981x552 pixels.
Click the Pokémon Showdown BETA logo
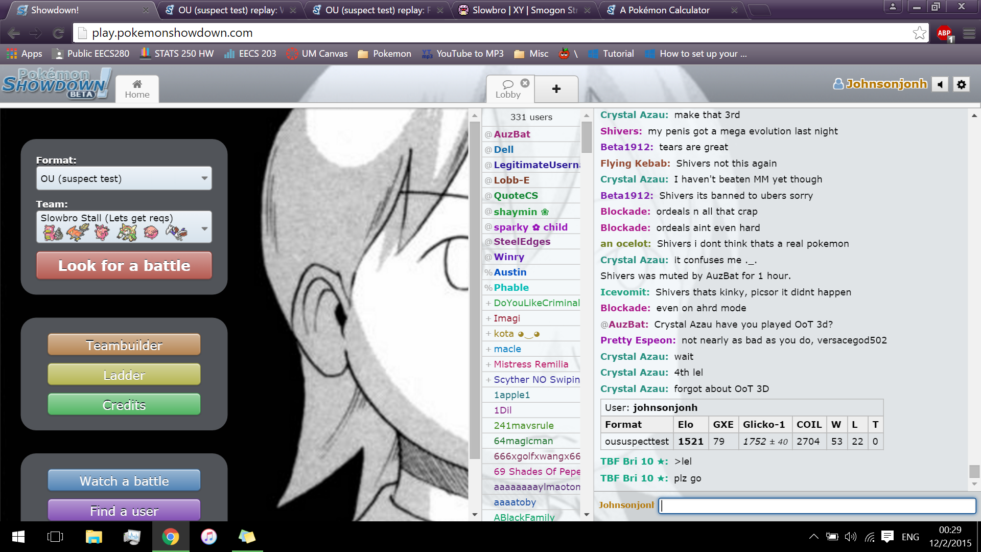[x=56, y=84]
